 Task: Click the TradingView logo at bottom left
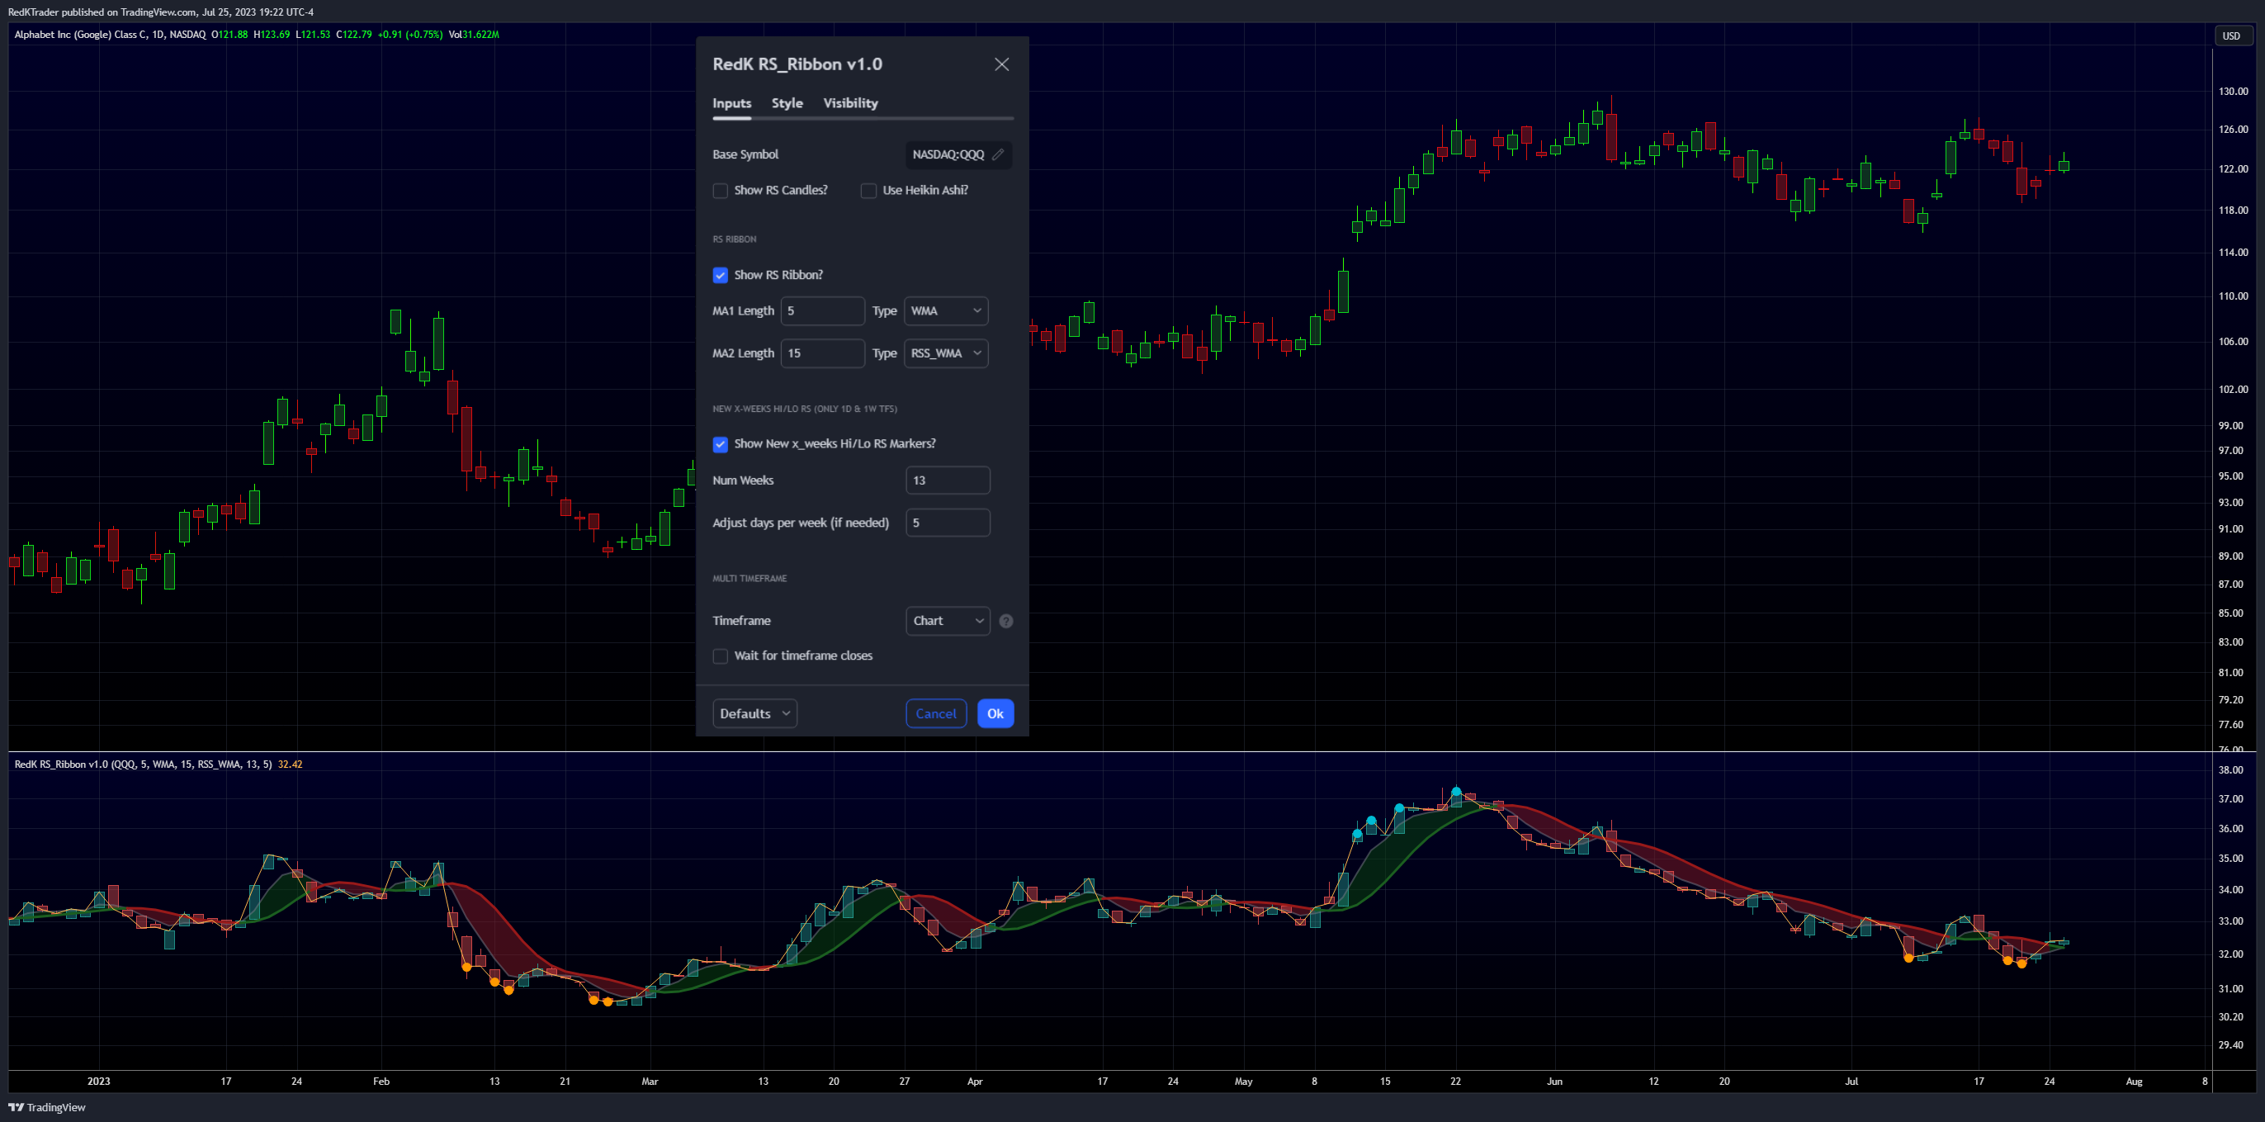46,1107
